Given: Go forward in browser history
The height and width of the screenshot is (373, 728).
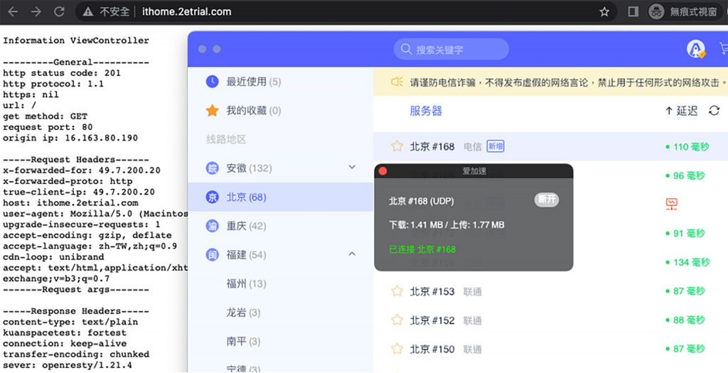Looking at the screenshot, I should [36, 11].
